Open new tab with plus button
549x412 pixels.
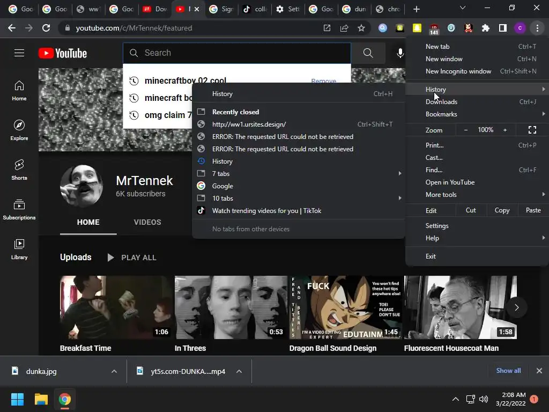click(x=416, y=9)
